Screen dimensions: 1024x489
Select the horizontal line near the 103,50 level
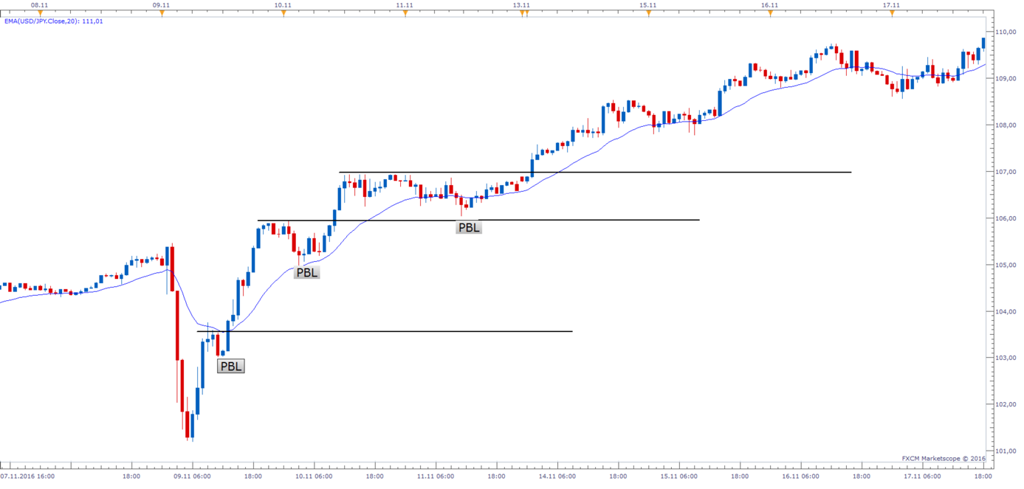[x=443, y=331]
